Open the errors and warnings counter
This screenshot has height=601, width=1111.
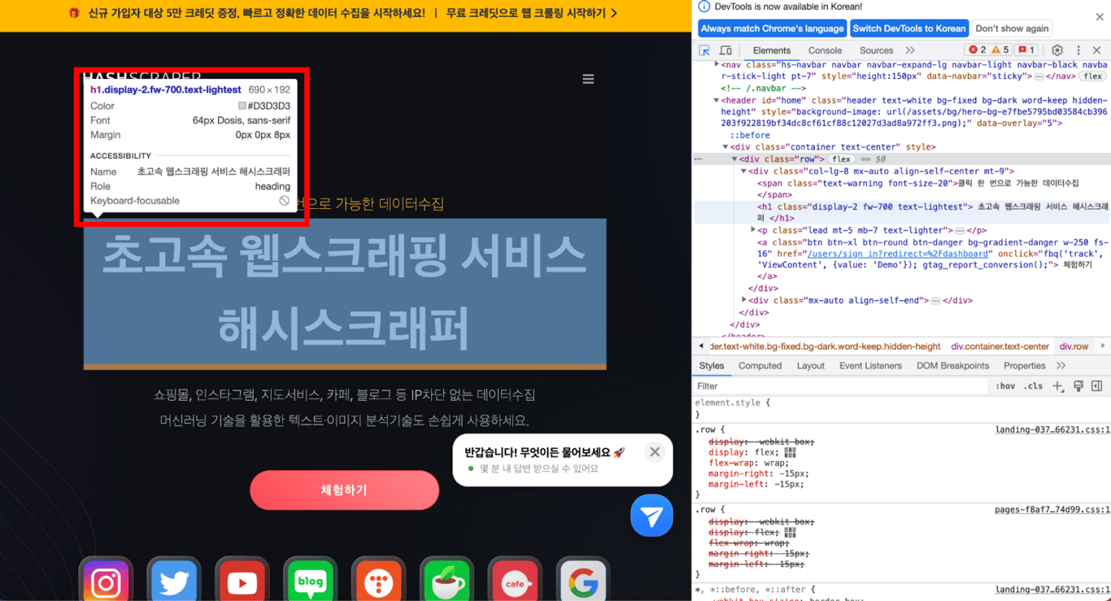[989, 50]
